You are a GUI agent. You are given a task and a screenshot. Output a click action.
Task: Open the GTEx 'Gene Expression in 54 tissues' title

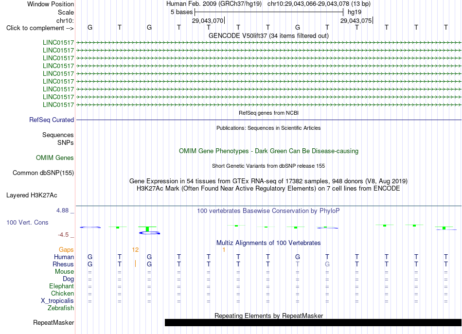click(x=268, y=181)
